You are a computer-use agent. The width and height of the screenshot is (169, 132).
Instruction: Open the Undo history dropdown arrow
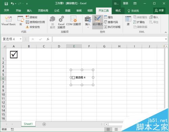pyautogui.click(x=16, y=4)
